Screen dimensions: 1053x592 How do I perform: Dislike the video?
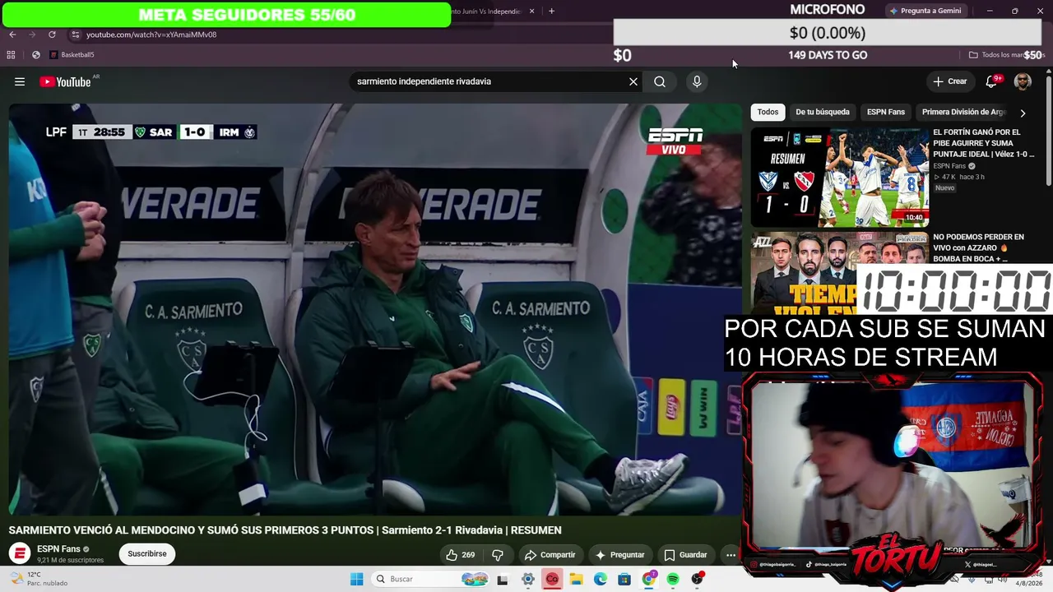pyautogui.click(x=497, y=555)
